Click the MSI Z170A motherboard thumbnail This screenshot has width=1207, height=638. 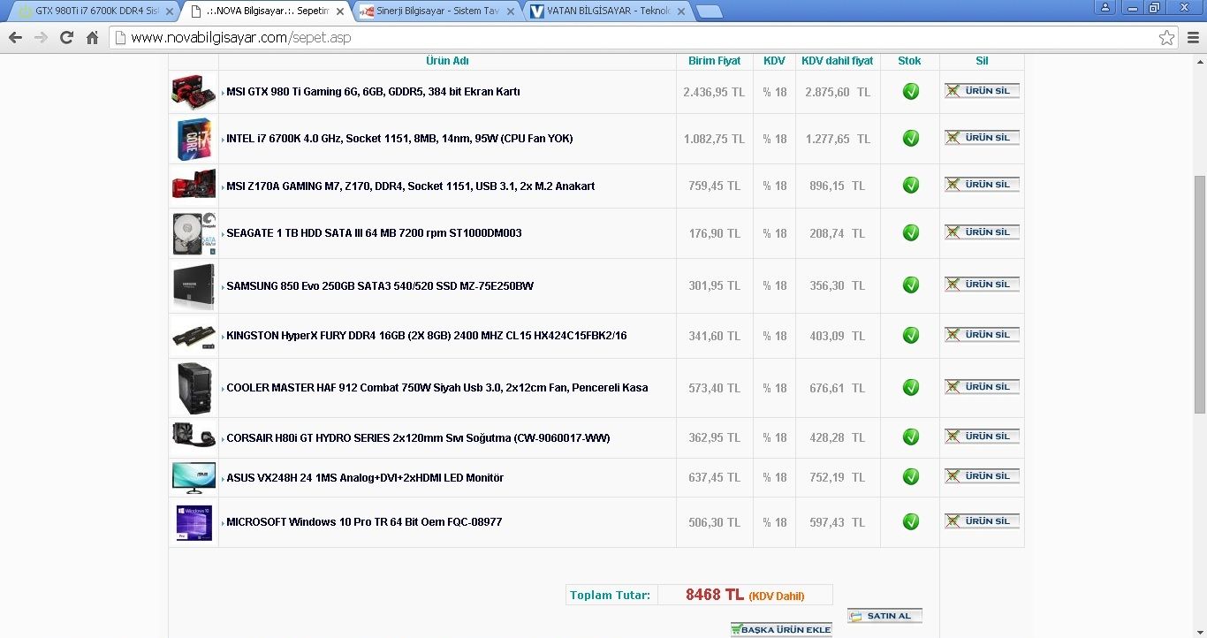[194, 186]
